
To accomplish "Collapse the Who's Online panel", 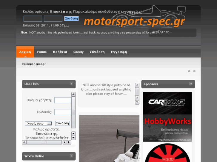I will (71, 156).
